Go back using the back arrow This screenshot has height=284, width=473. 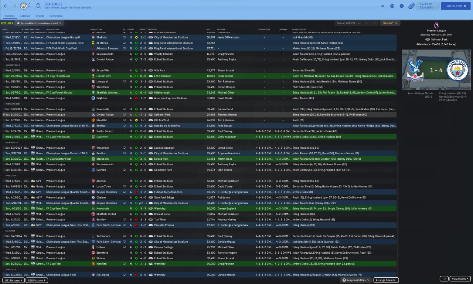pos(6,6)
